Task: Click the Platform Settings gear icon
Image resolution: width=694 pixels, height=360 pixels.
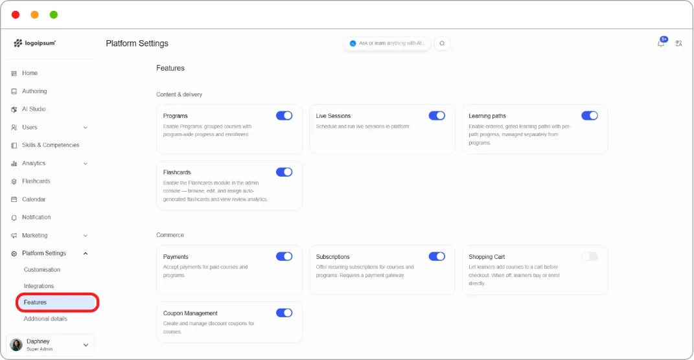Action: click(x=14, y=253)
